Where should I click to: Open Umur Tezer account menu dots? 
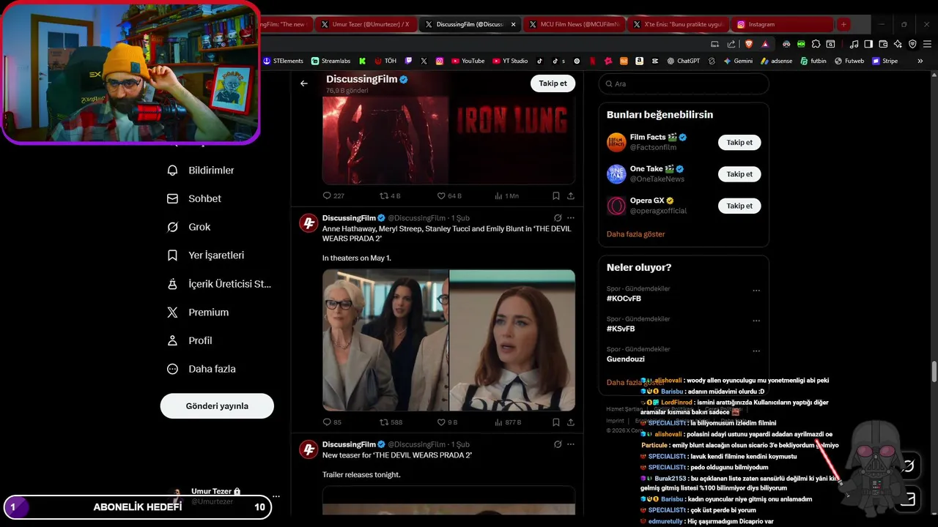click(276, 496)
